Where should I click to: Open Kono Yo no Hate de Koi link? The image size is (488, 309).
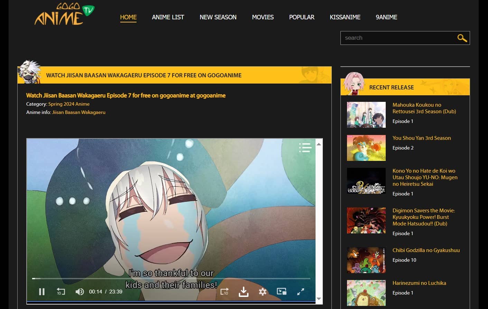(425, 177)
